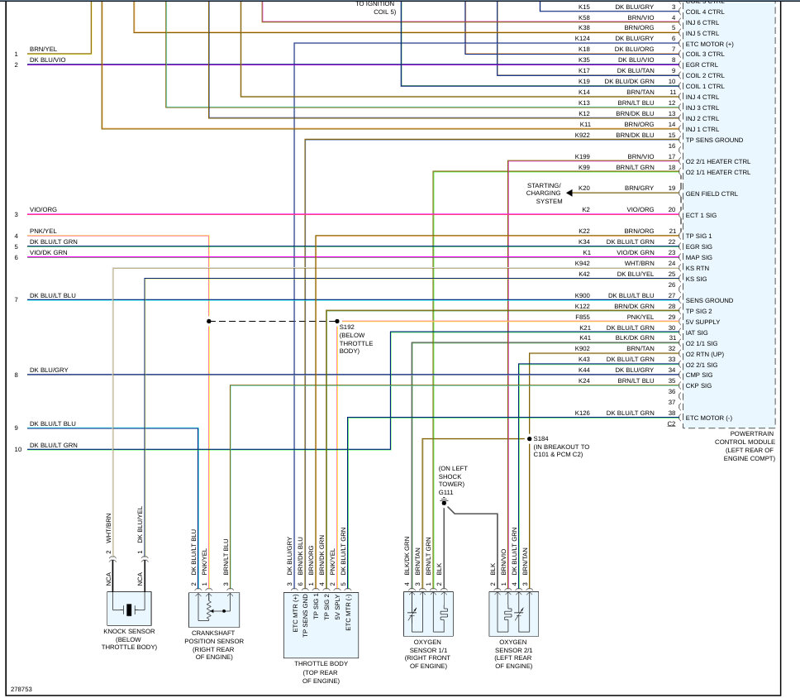Click the 'CMP SIG' pin label

[x=699, y=375]
